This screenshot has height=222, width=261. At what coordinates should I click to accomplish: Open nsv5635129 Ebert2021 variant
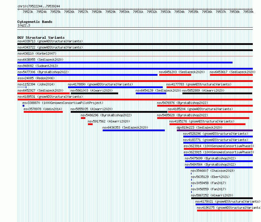[x=210, y=177]
